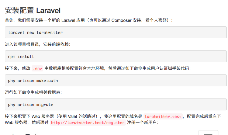Screen dimensions: 228x135
Task: Click the word 'Valet' in last paragraph
Action: [x=73, y=116]
